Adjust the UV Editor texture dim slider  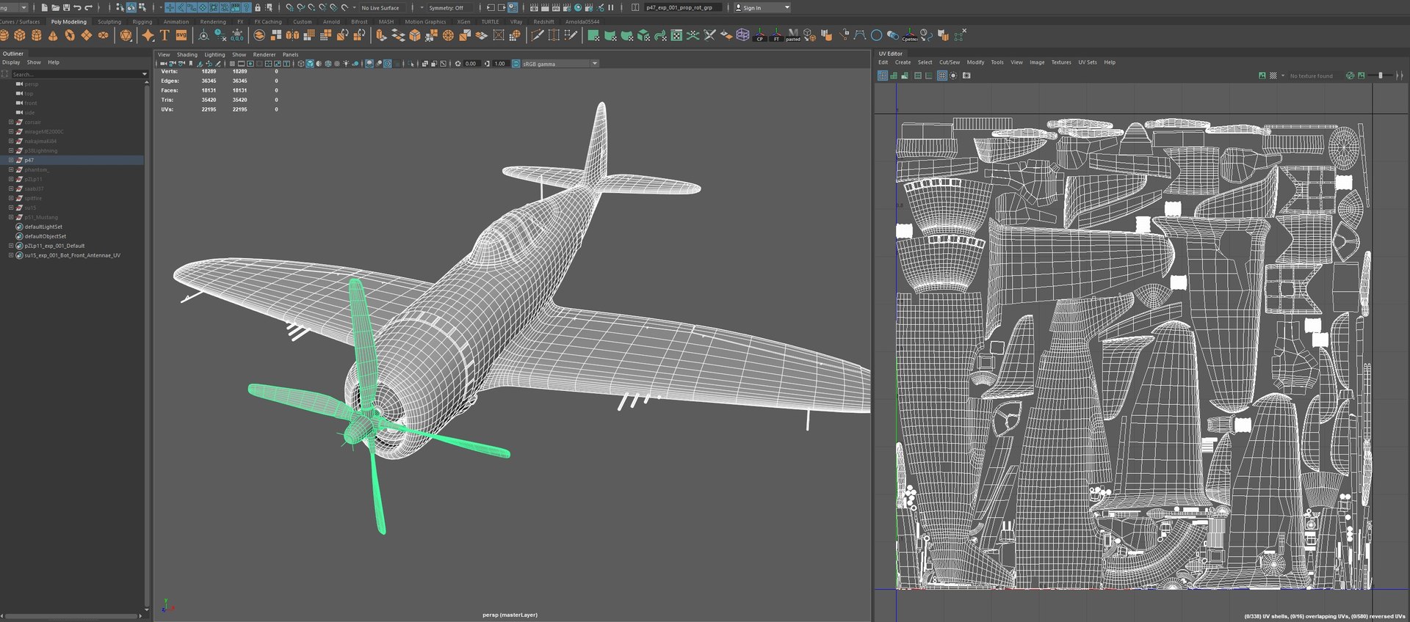[1381, 76]
